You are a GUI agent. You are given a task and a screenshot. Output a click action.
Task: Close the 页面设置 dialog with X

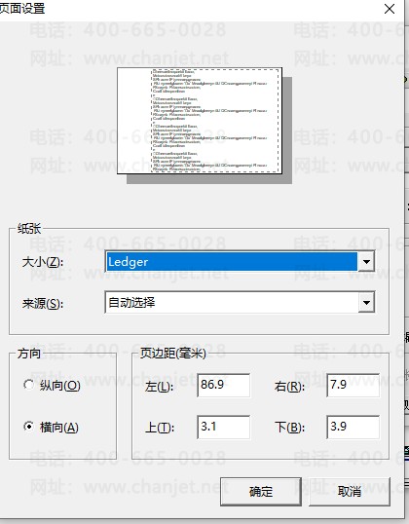[390, 9]
